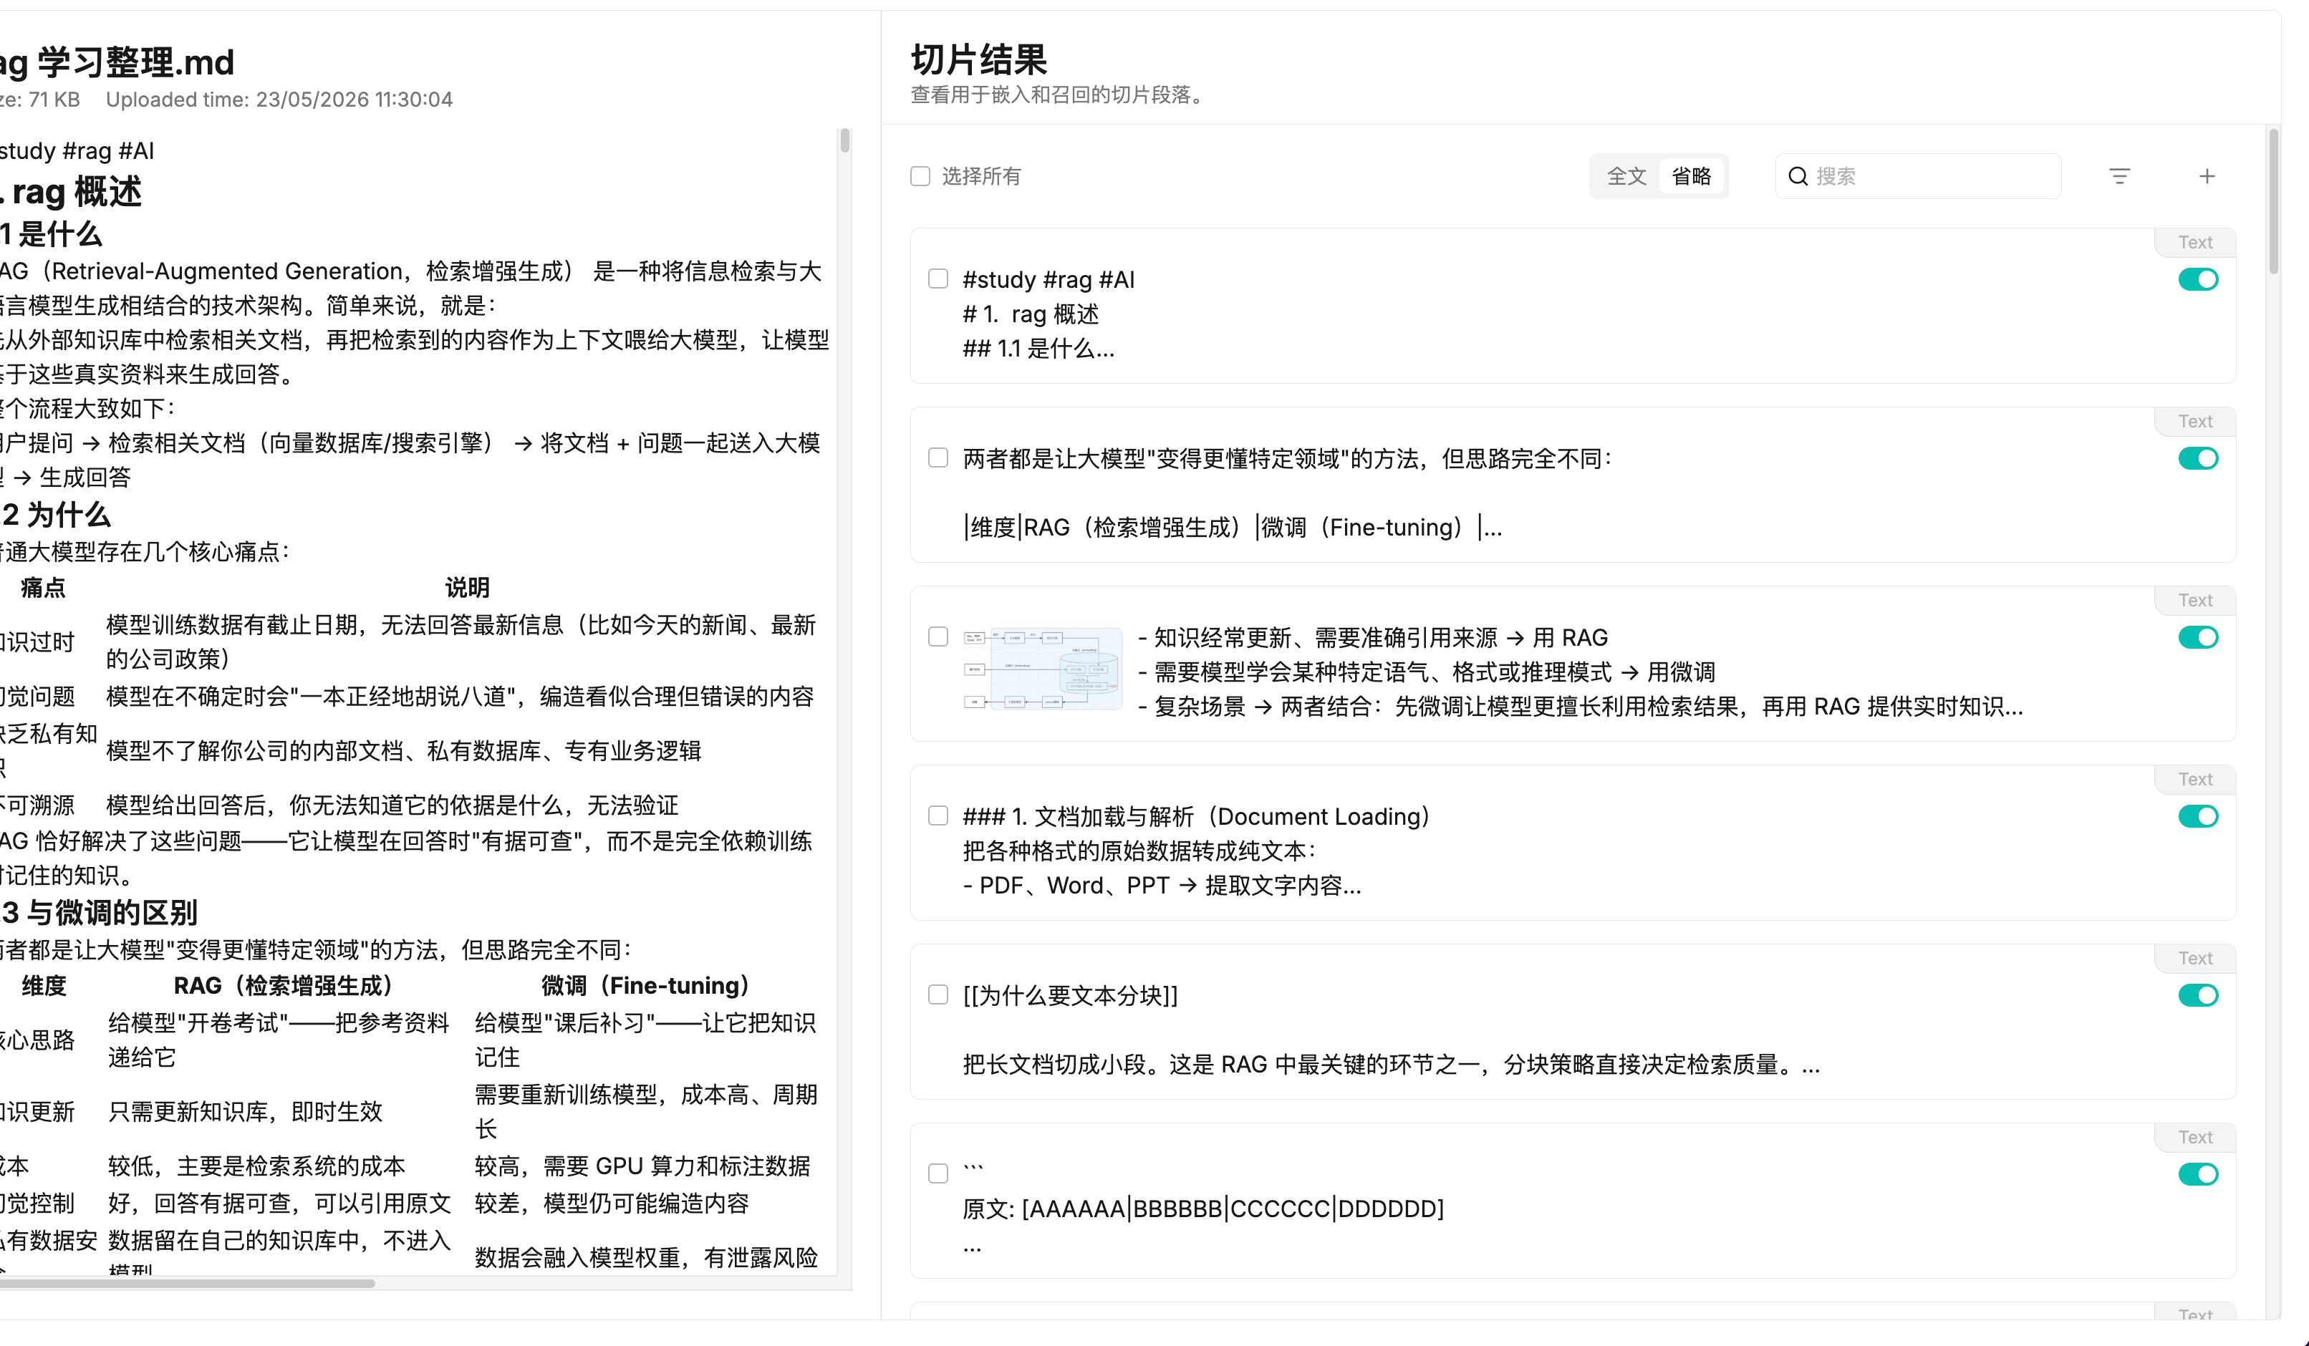Image resolution: width=2309 pixels, height=1346 pixels.
Task: Click the Text tag on #study chunk
Action: 2195,242
